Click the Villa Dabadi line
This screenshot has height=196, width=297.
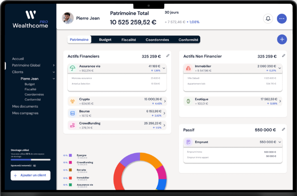[232, 78]
